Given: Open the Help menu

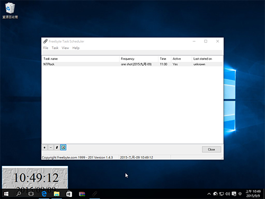Looking at the screenshot, I should [x=76, y=48].
